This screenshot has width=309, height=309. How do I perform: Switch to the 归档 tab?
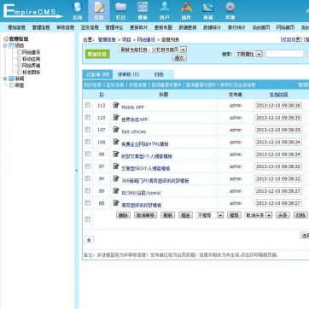[159, 74]
